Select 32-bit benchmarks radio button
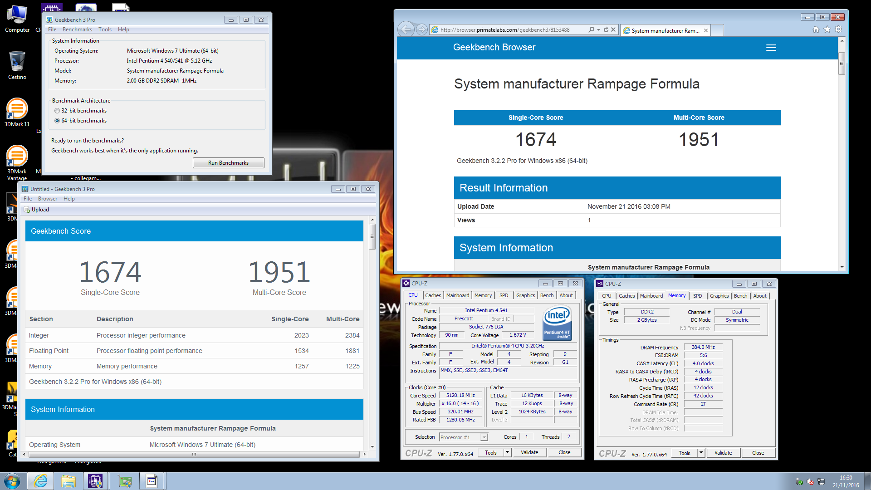This screenshot has width=871, height=490. coord(57,111)
